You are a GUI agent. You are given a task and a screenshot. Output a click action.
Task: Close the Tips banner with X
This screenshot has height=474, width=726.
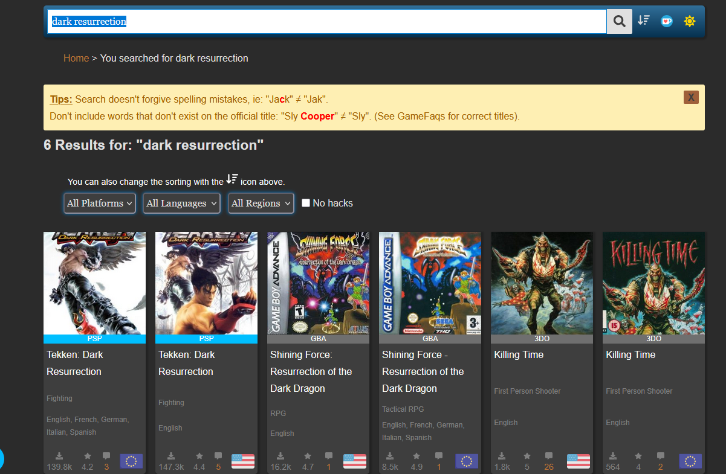click(x=691, y=97)
